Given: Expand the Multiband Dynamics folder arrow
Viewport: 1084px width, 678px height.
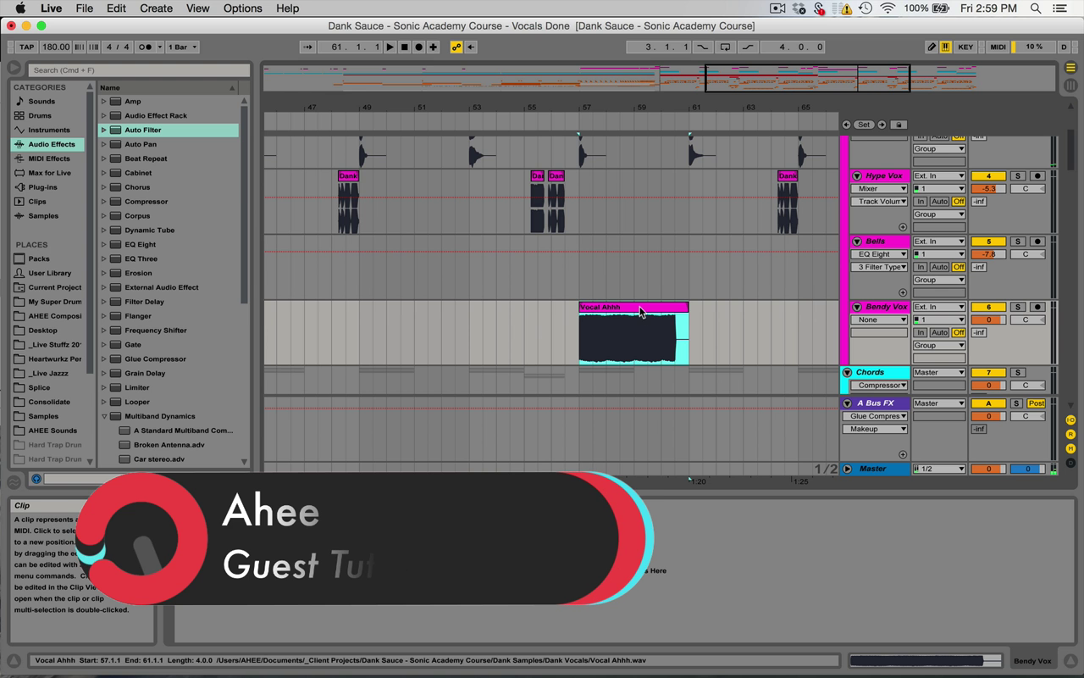Looking at the screenshot, I should click(x=104, y=416).
